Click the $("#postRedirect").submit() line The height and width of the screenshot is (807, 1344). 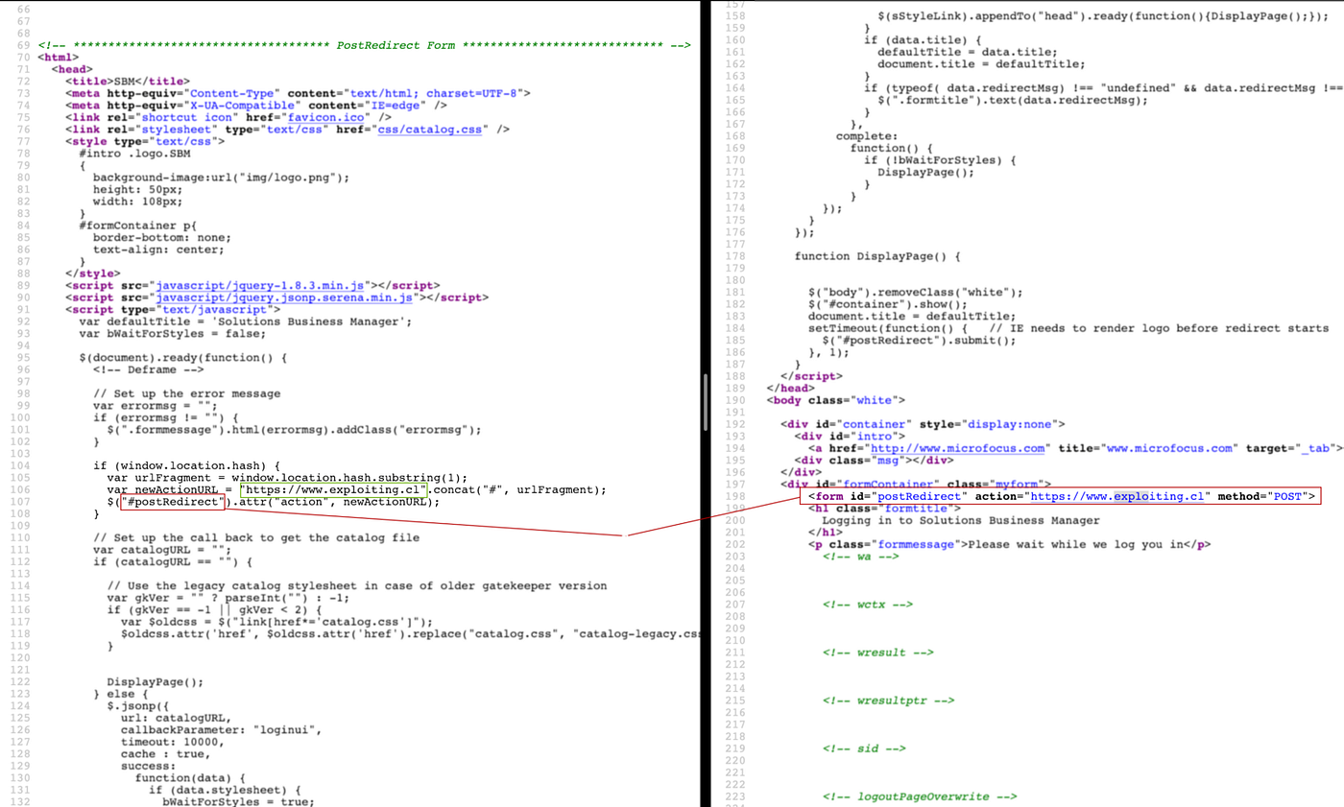tap(918, 340)
